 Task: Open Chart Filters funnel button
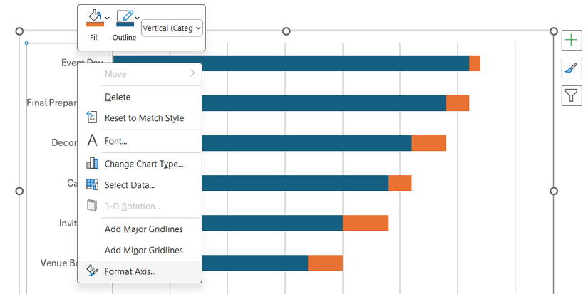(x=572, y=95)
